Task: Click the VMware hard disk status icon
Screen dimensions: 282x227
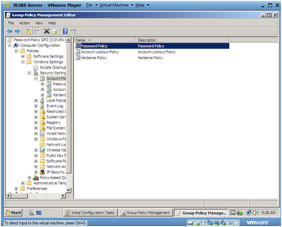Action: coord(190,223)
